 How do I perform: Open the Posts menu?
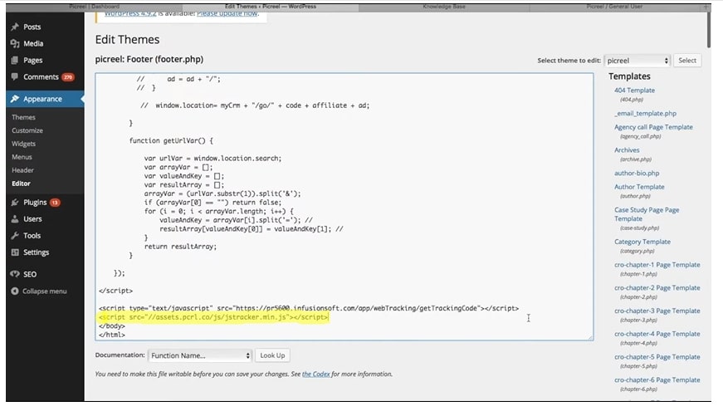pyautogui.click(x=32, y=27)
